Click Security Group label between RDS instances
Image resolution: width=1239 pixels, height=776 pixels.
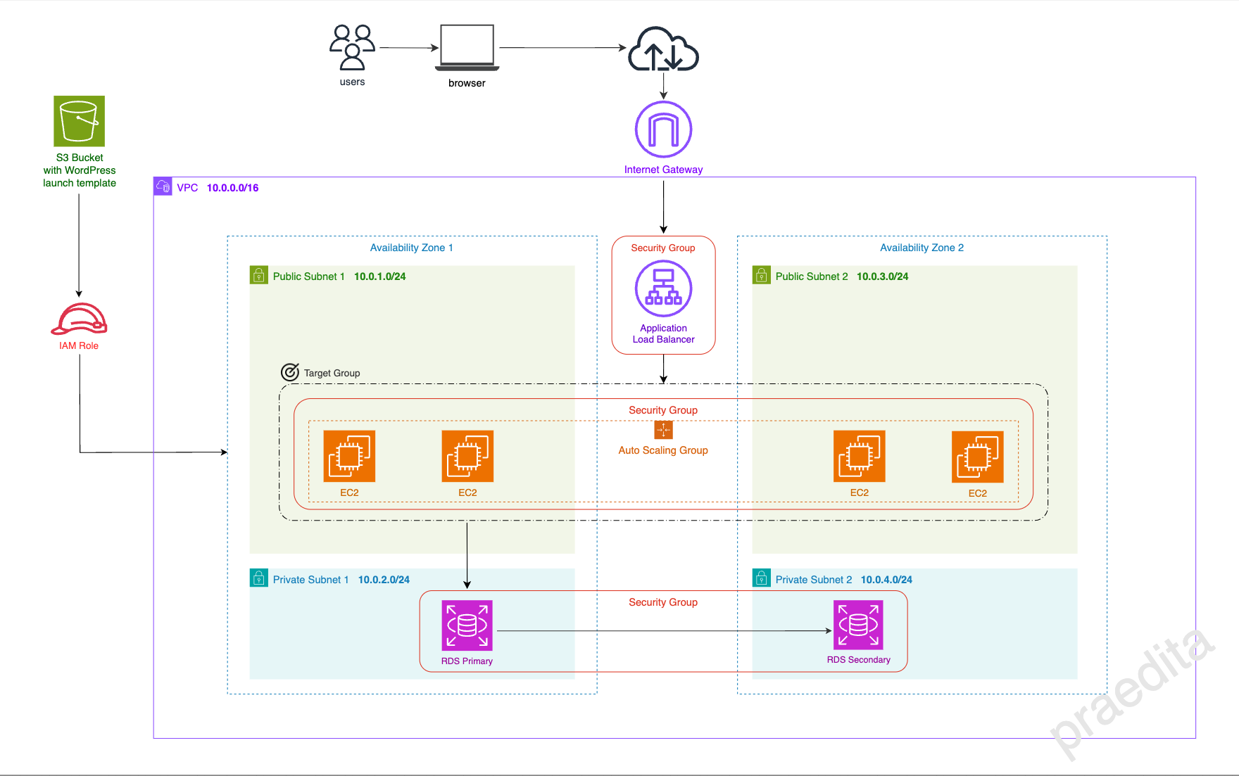pos(663,602)
